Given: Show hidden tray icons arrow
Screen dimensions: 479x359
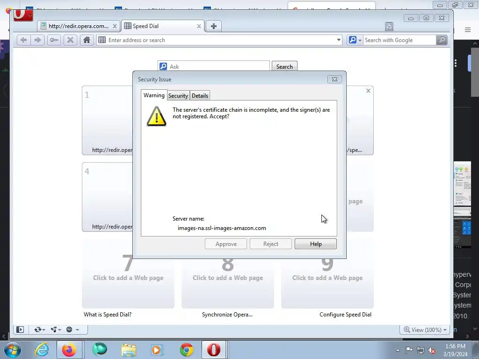Looking at the screenshot, I should (x=398, y=350).
